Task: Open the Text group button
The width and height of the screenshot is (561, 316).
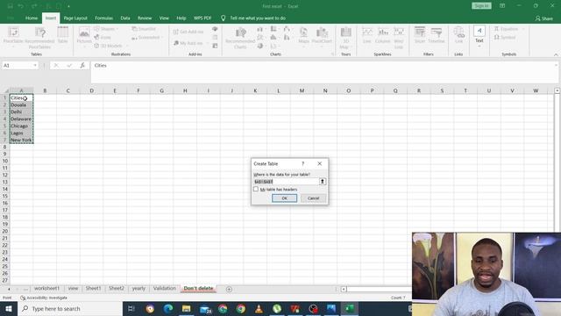Action: pos(479,35)
